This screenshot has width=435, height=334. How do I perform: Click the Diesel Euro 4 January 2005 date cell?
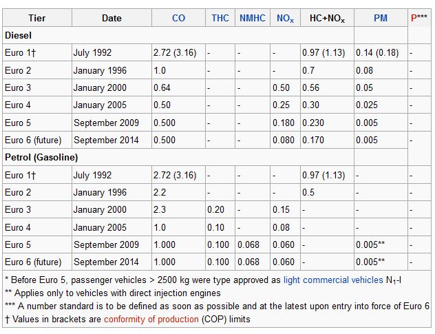click(101, 105)
